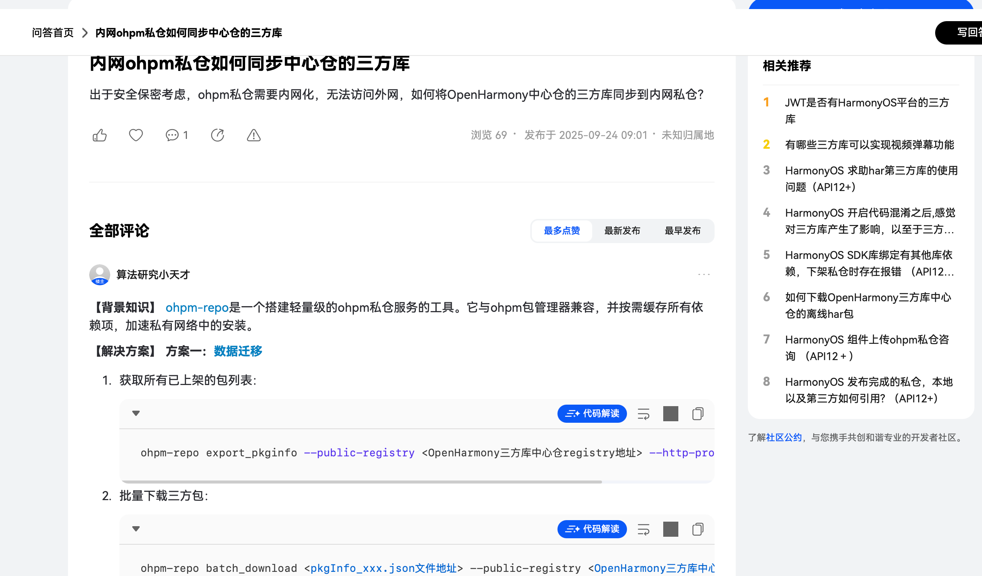Click the 代码解读 AI code explain icon button

[x=592, y=414]
